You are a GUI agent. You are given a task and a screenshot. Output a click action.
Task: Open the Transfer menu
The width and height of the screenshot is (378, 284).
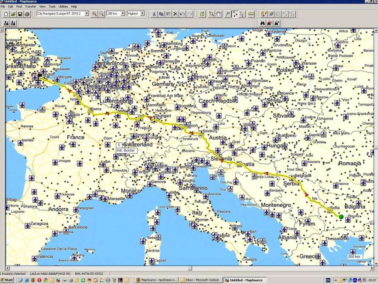(x=31, y=7)
